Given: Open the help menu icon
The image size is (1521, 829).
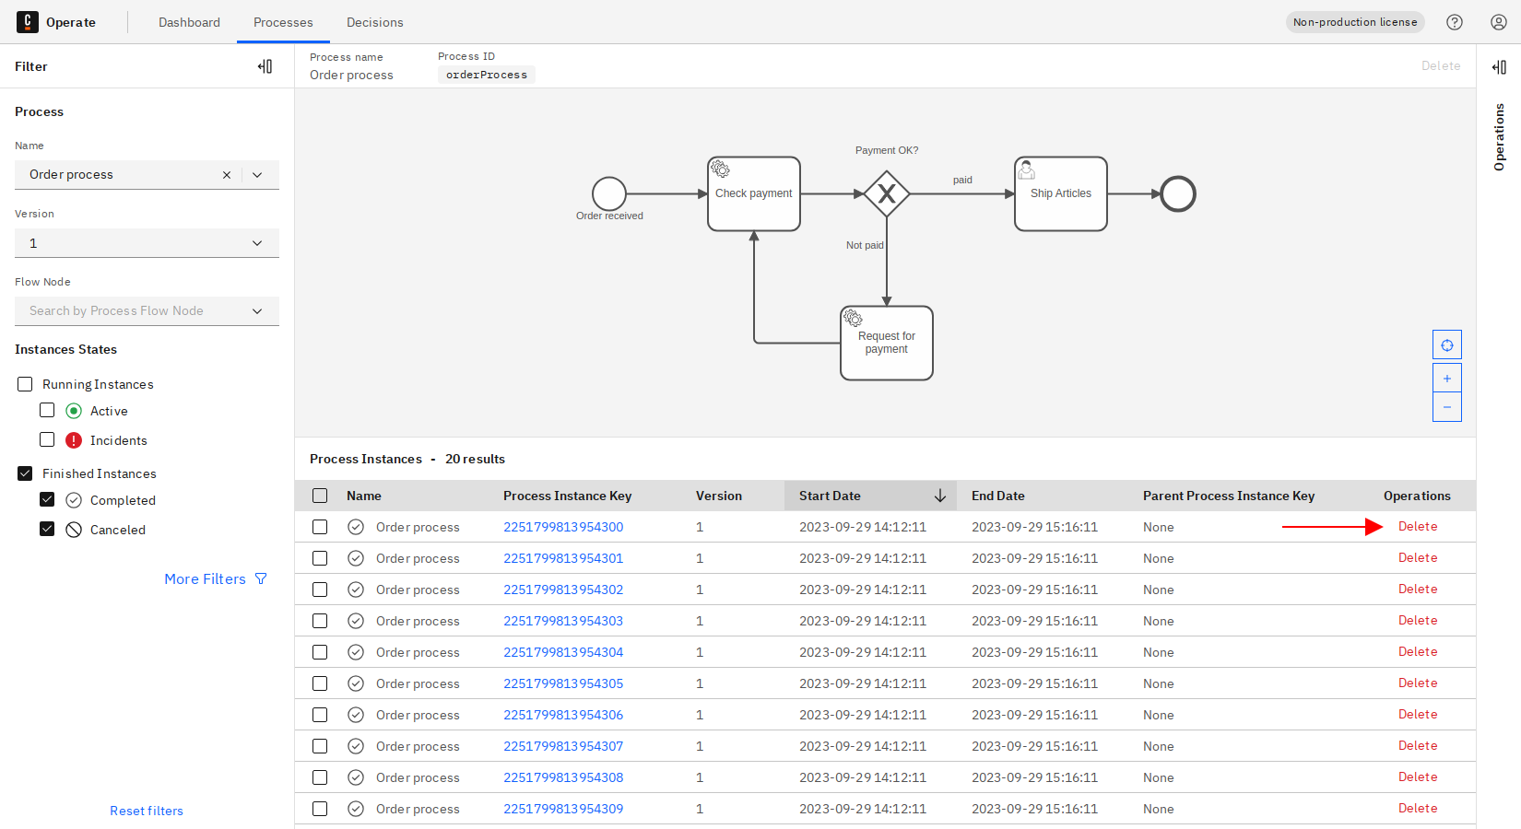Looking at the screenshot, I should click(x=1455, y=22).
